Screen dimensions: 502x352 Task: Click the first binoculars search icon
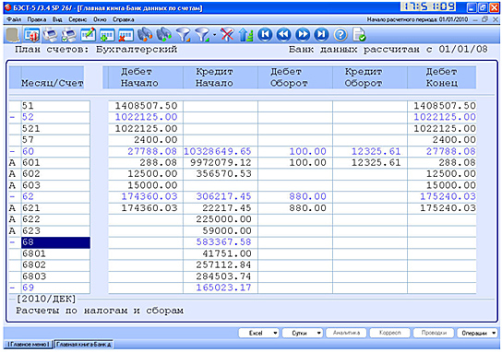[145, 34]
